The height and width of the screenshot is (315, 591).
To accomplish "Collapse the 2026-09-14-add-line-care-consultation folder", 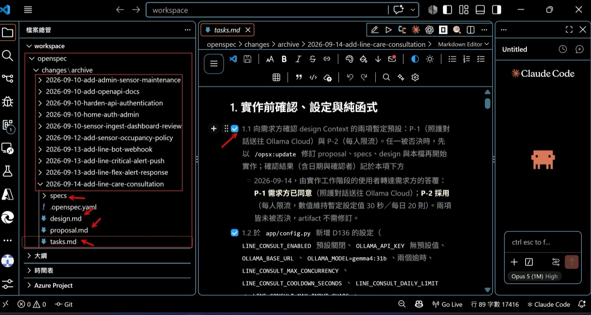I will pyautogui.click(x=105, y=184).
